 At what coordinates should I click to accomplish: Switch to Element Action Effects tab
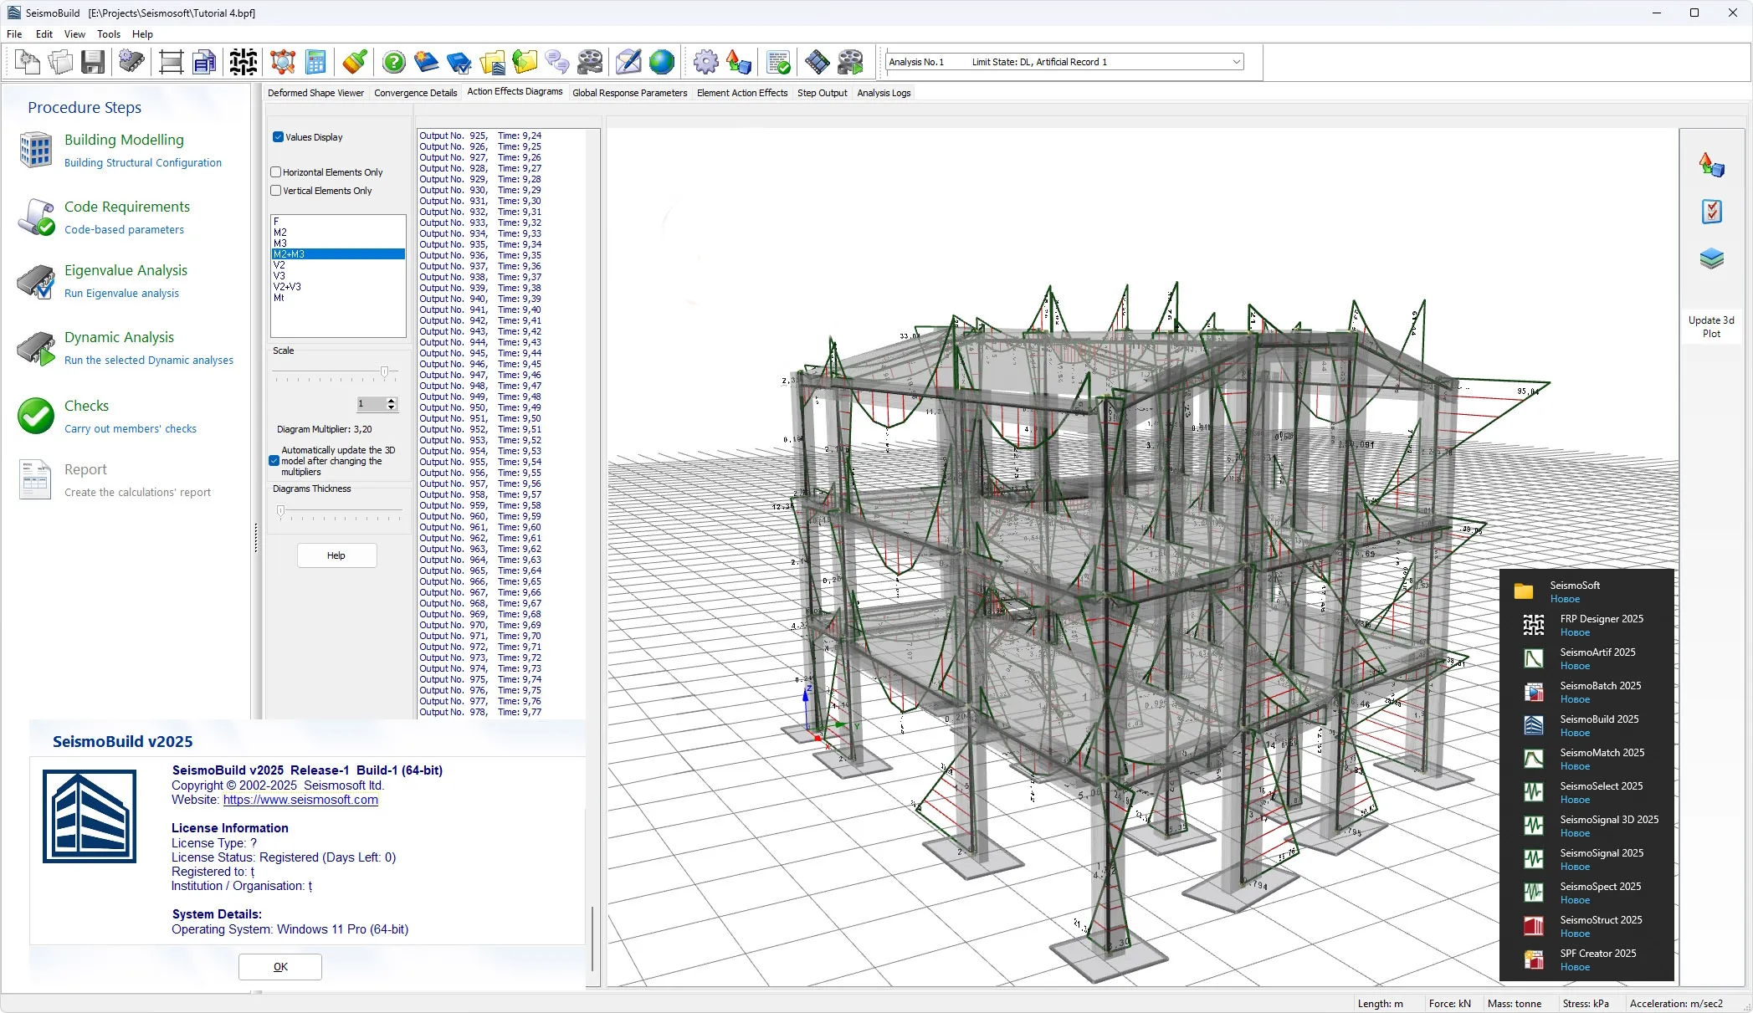tap(742, 93)
